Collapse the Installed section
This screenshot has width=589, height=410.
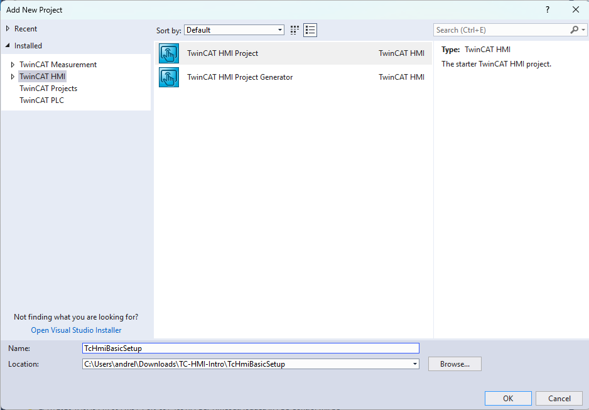click(8, 45)
